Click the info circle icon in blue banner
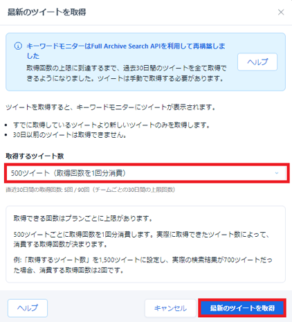 [x=18, y=46]
